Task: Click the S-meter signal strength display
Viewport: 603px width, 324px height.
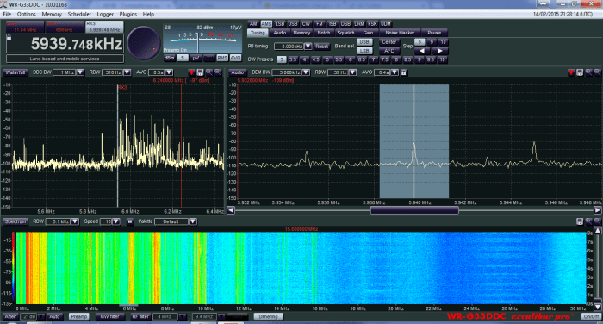Action: tap(202, 39)
